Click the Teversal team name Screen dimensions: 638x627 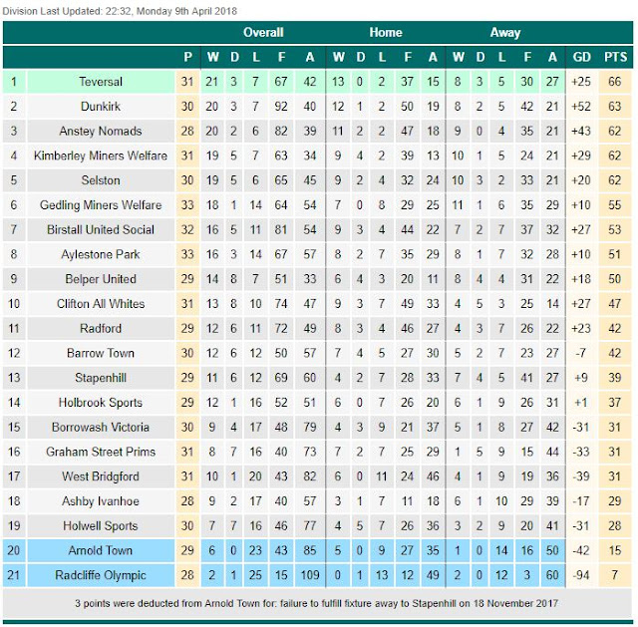[101, 82]
